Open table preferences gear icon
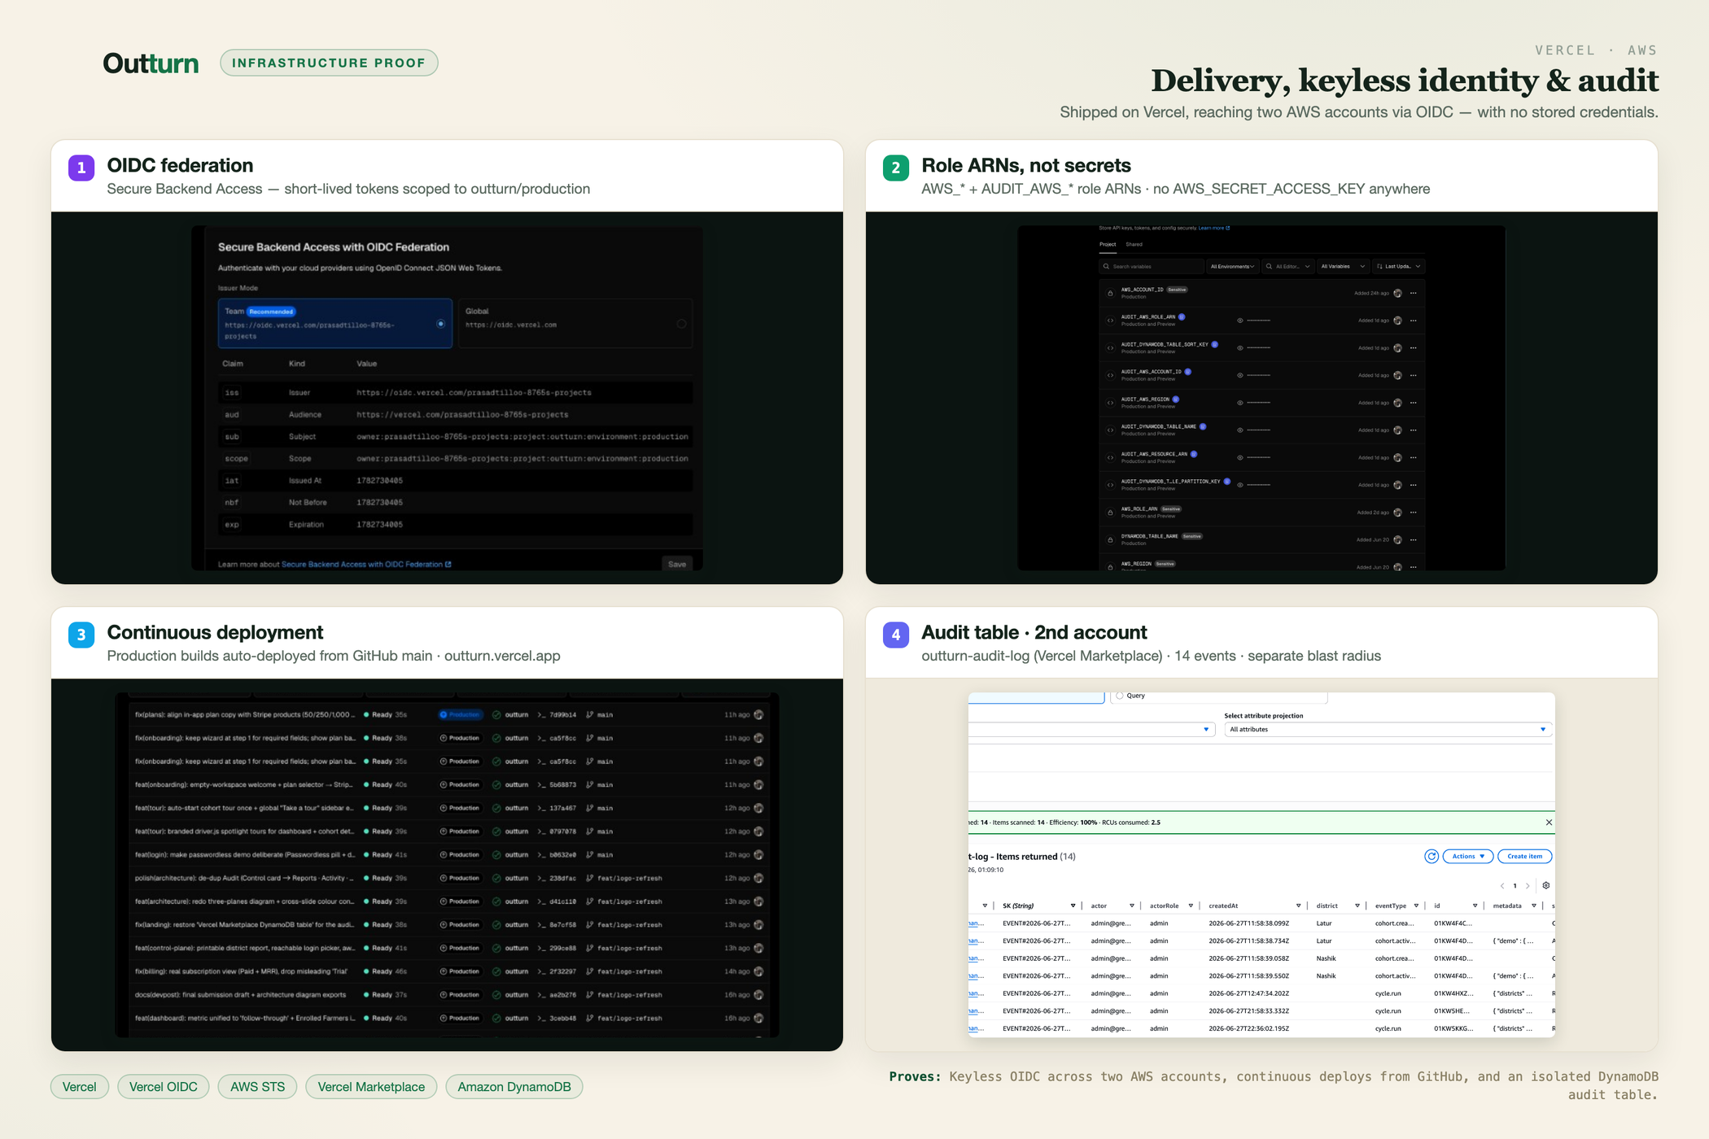The image size is (1709, 1139). (x=1545, y=885)
